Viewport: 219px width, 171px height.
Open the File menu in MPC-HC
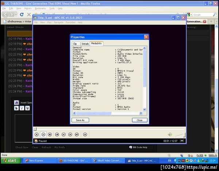point(36,22)
